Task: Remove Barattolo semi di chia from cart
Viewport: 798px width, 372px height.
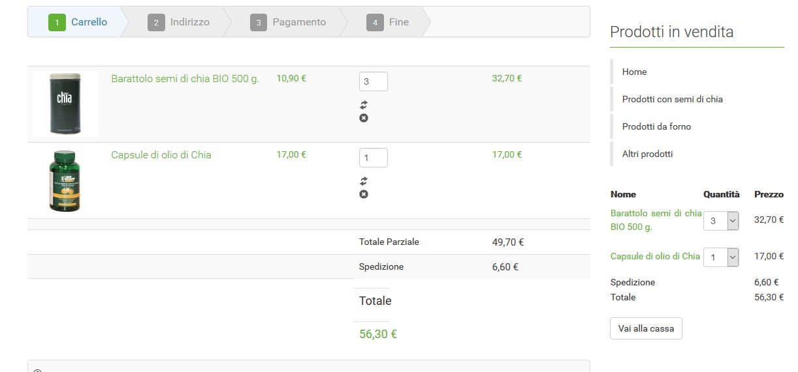Action: (x=364, y=118)
